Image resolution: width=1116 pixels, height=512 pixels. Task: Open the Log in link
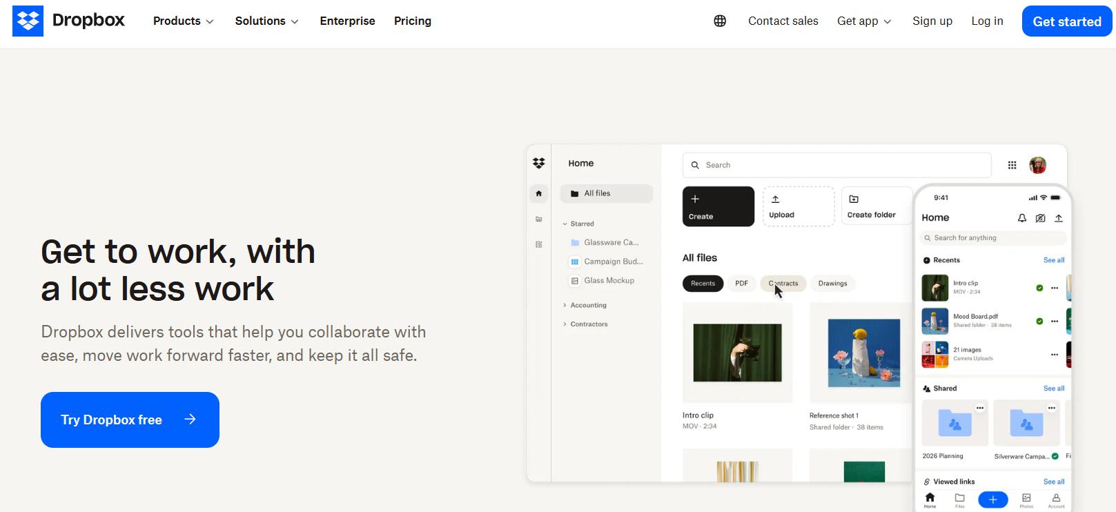click(987, 21)
